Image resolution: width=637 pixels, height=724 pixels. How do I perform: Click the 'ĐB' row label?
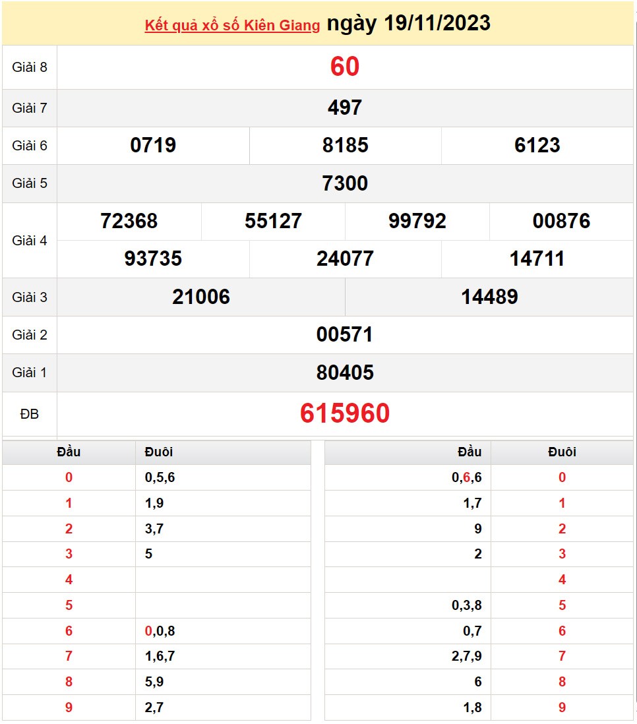pos(30,414)
